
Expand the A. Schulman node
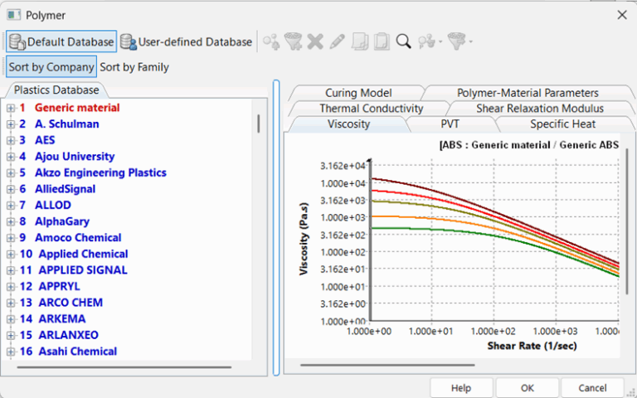tap(11, 124)
